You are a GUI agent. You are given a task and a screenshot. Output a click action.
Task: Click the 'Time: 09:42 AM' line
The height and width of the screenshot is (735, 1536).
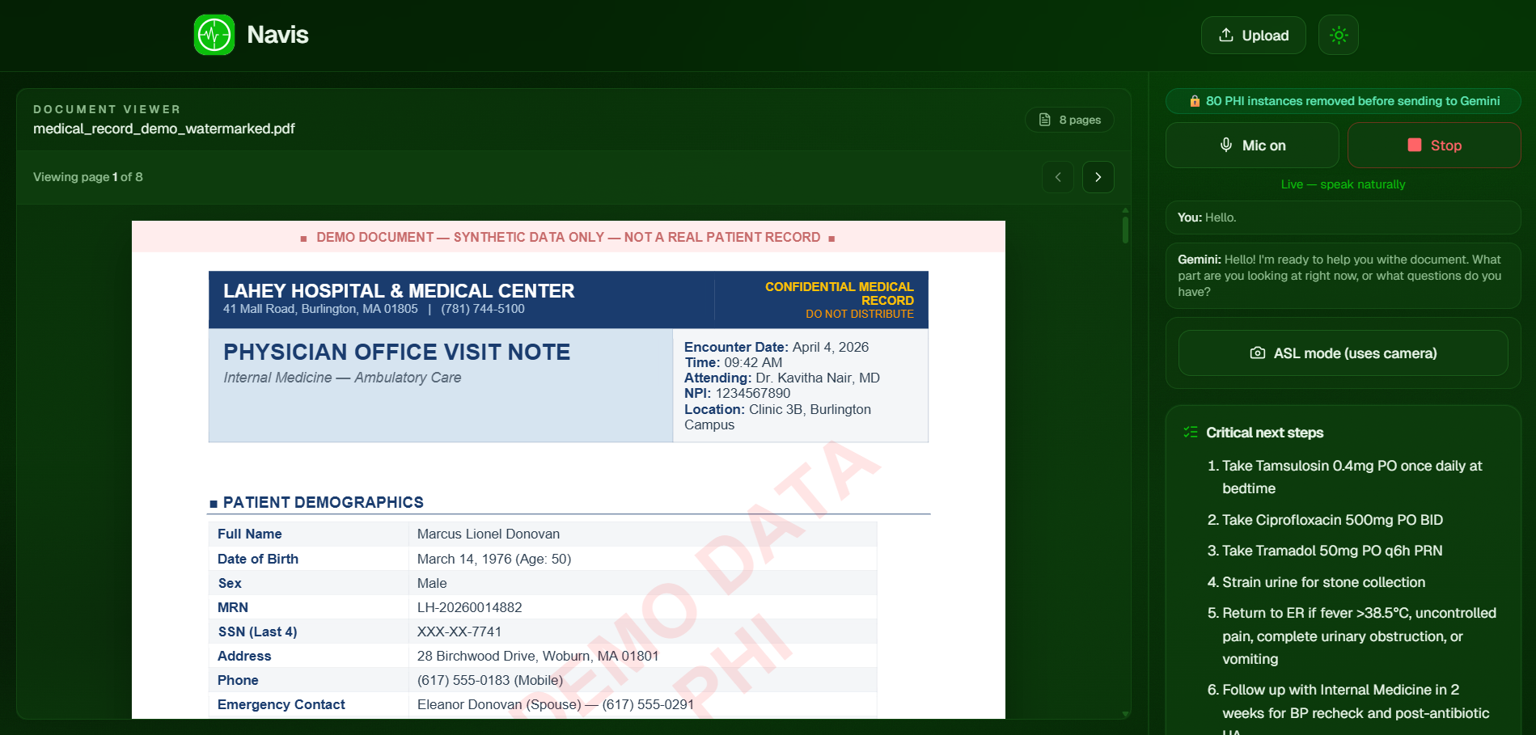[x=734, y=362]
